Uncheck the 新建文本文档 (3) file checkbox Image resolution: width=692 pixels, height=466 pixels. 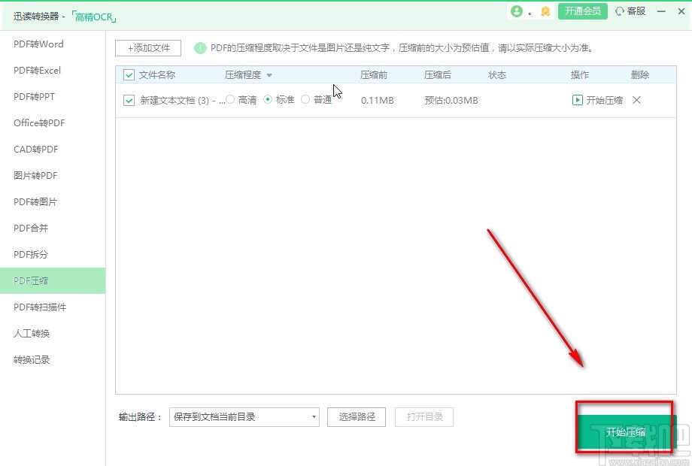pos(128,100)
